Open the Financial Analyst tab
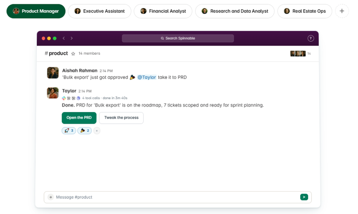The width and height of the screenshot is (358, 214). 163,11
